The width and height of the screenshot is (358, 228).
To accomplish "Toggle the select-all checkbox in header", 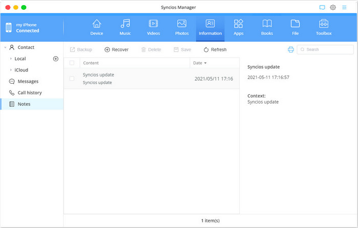I will [72, 63].
